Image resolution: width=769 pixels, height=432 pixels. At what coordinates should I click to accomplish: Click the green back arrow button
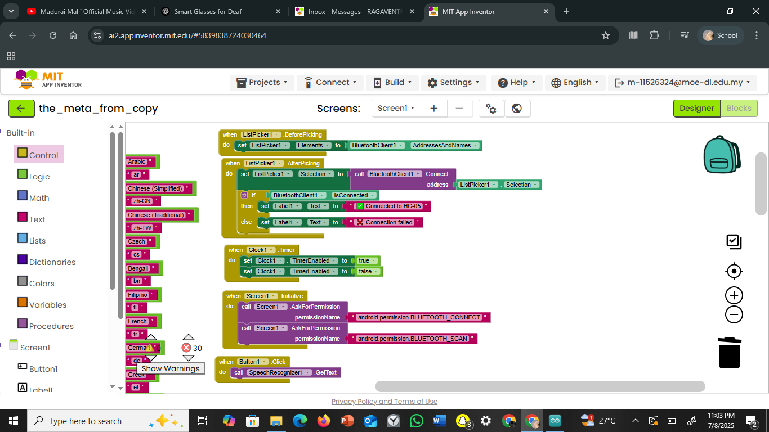(x=21, y=109)
